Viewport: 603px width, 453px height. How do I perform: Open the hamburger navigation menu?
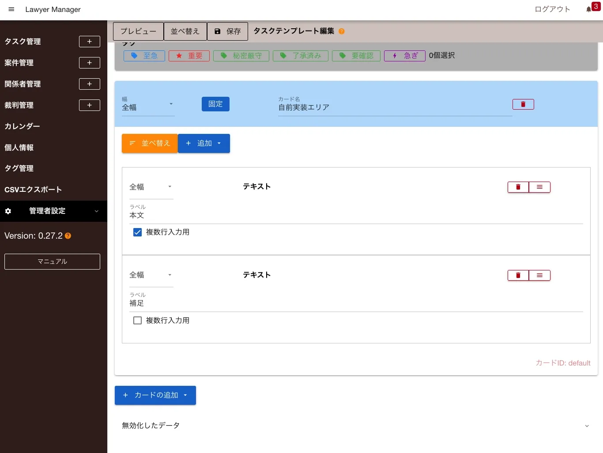click(x=11, y=9)
